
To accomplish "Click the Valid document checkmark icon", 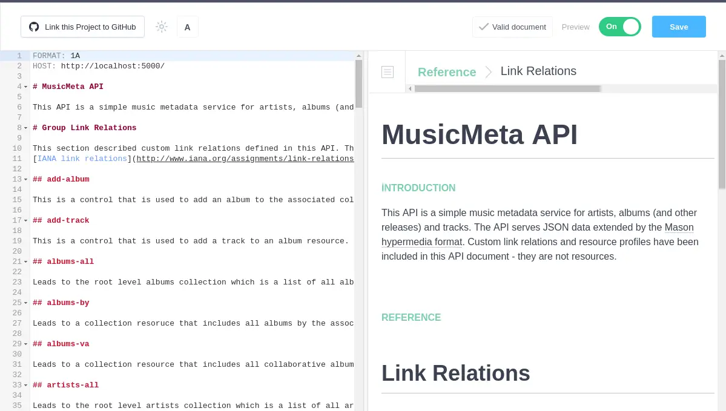I will (x=484, y=27).
